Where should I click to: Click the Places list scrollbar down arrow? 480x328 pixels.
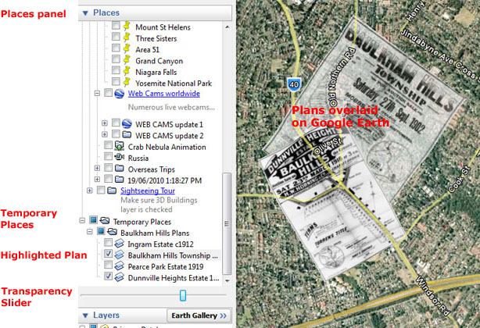[227, 280]
